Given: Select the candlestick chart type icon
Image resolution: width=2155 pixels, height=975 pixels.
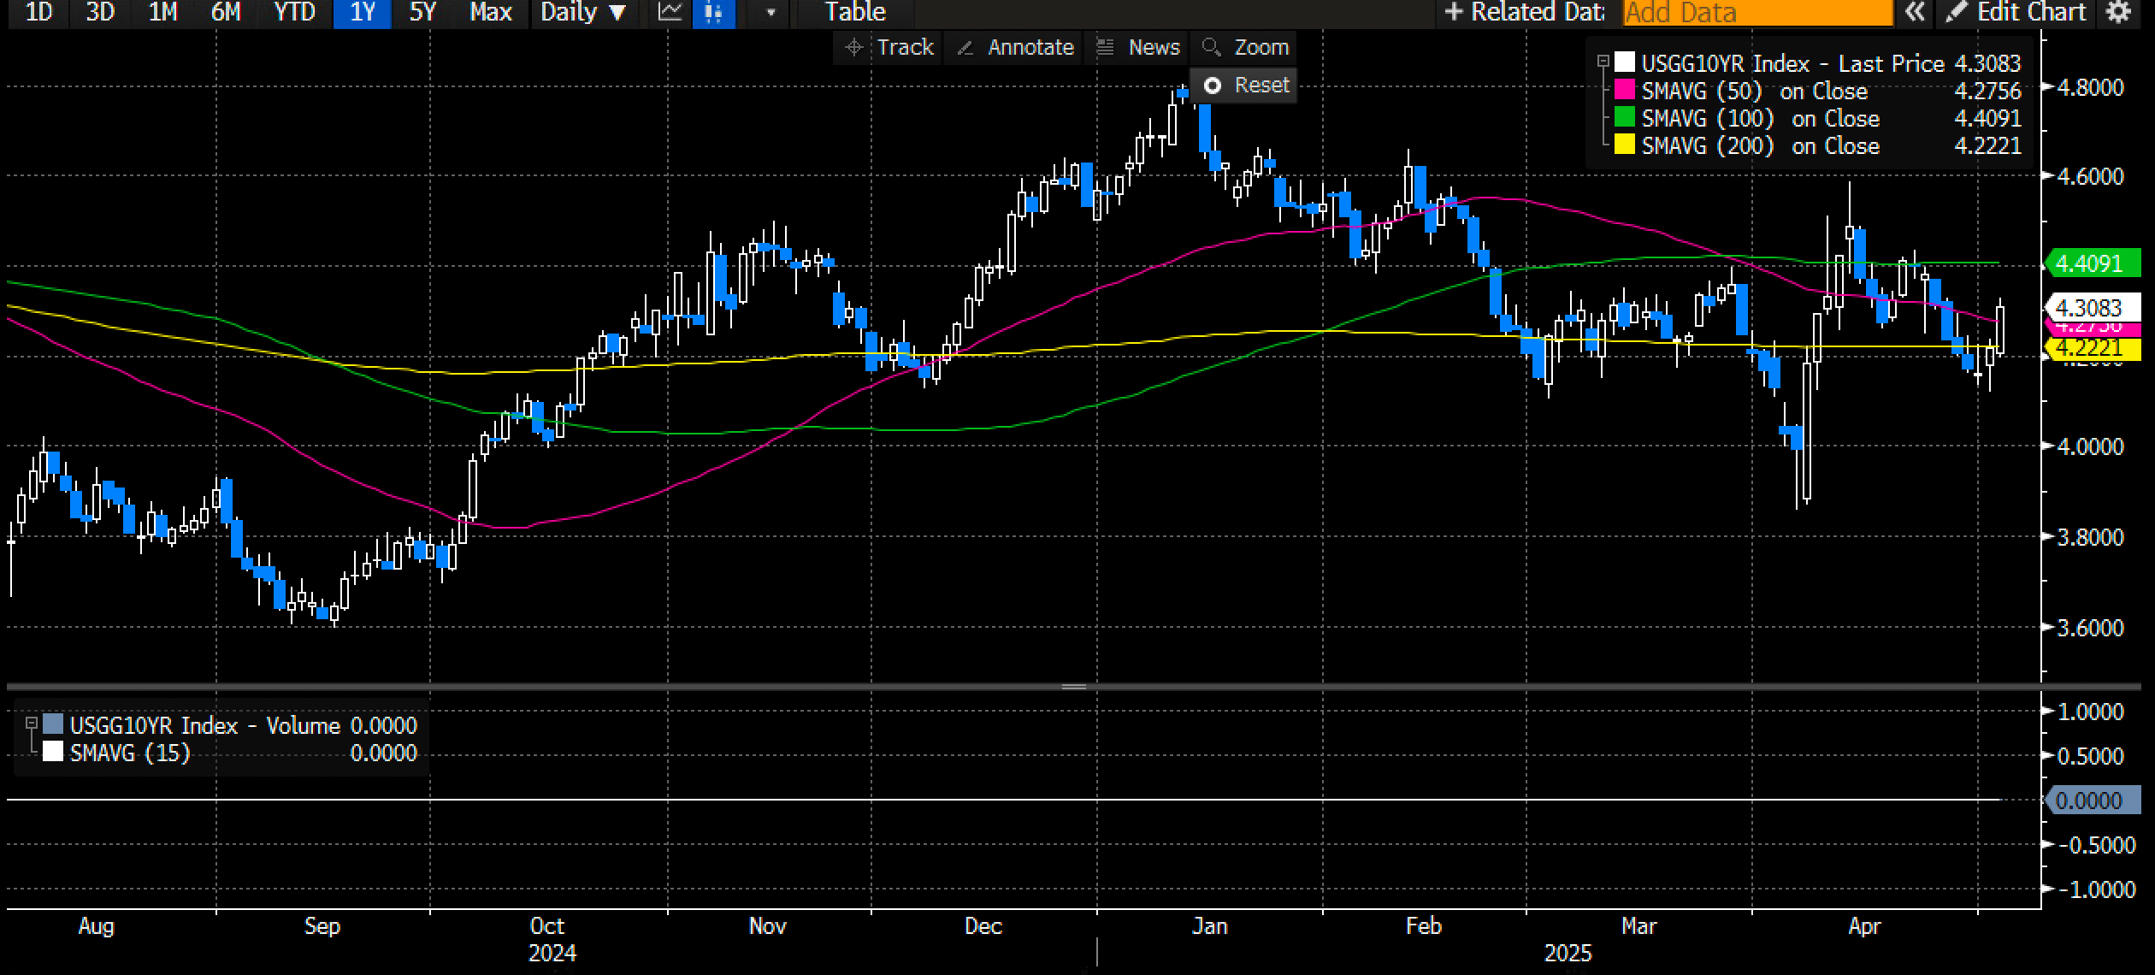Looking at the screenshot, I should pos(713,13).
